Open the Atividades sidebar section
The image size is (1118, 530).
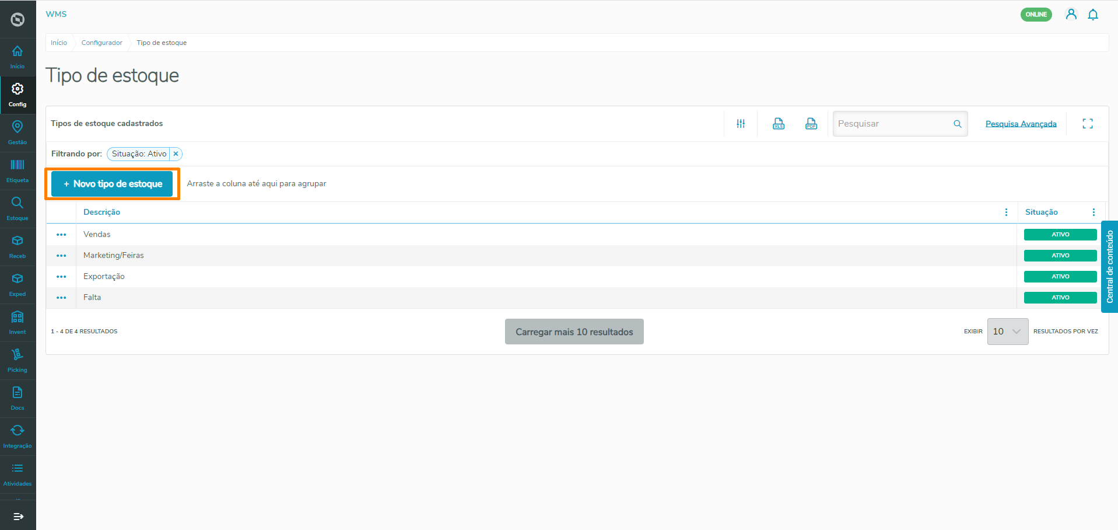click(17, 475)
